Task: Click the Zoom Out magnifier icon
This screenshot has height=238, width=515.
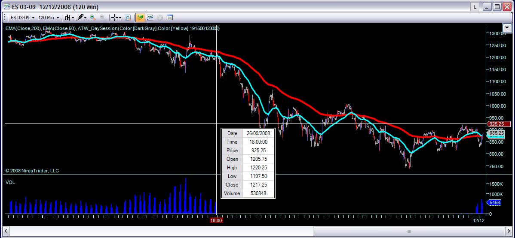Action: pyautogui.click(x=102, y=18)
